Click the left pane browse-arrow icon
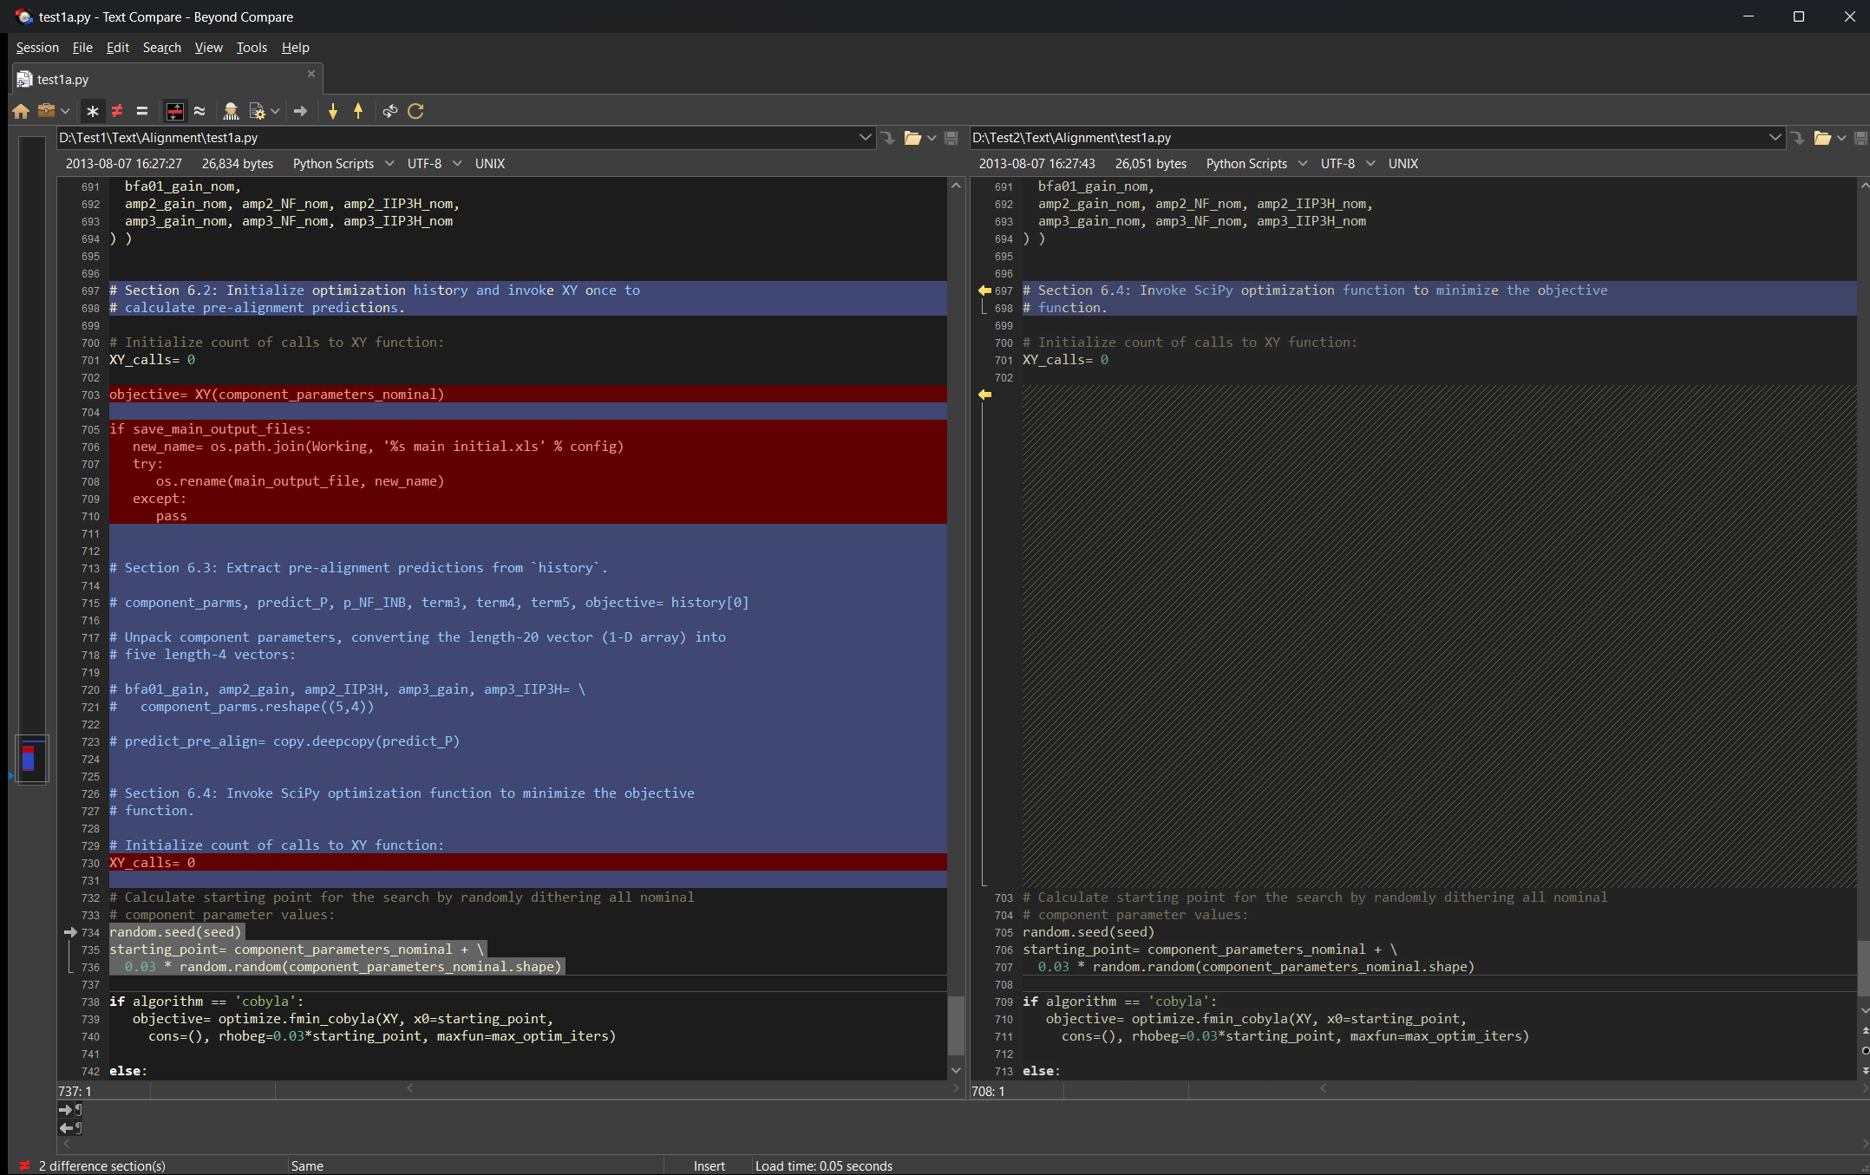 (887, 138)
